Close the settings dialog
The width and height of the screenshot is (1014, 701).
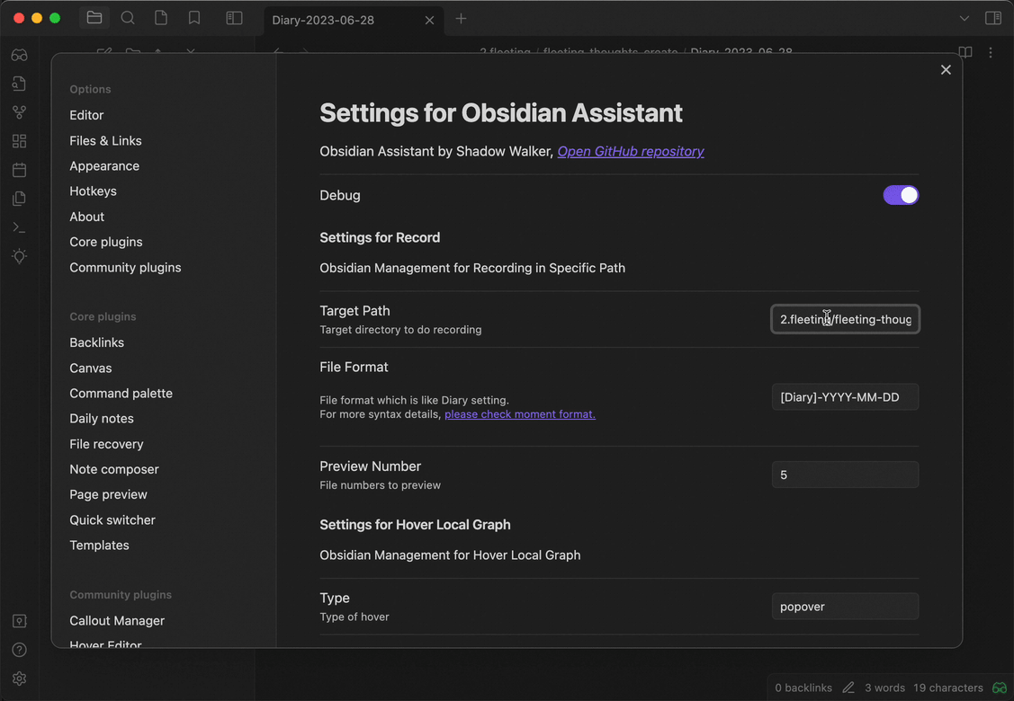coord(946,70)
